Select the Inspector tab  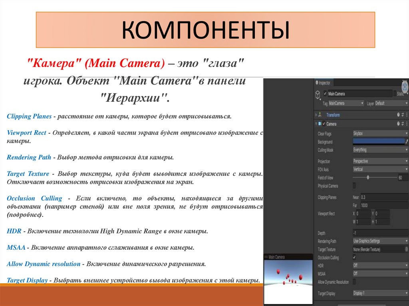coord(323,83)
